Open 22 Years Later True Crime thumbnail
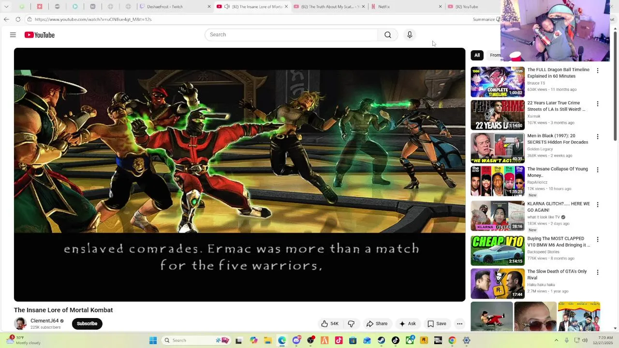Image resolution: width=619 pixels, height=348 pixels. point(498,115)
